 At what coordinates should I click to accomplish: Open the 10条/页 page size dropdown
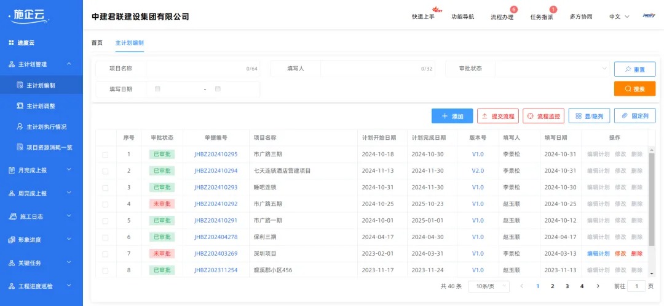[489, 286]
